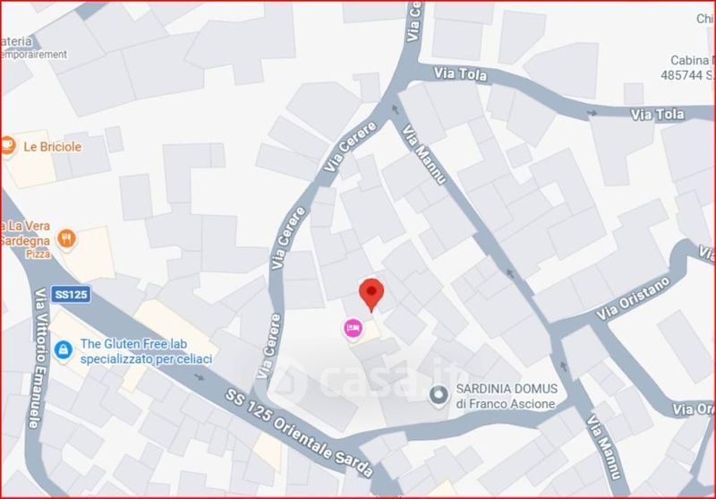Image resolution: width=716 pixels, height=499 pixels.
Task: Open the Temporairement closed place label
Action: coord(33,47)
